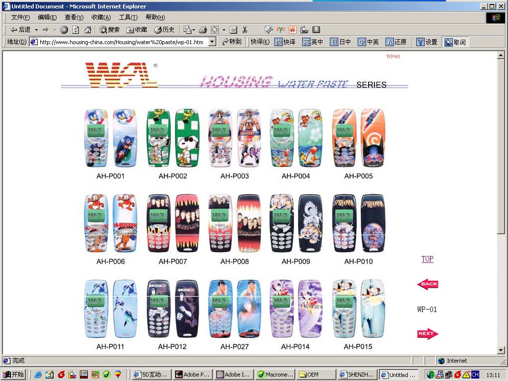Click the Stop loading icon

64,30
